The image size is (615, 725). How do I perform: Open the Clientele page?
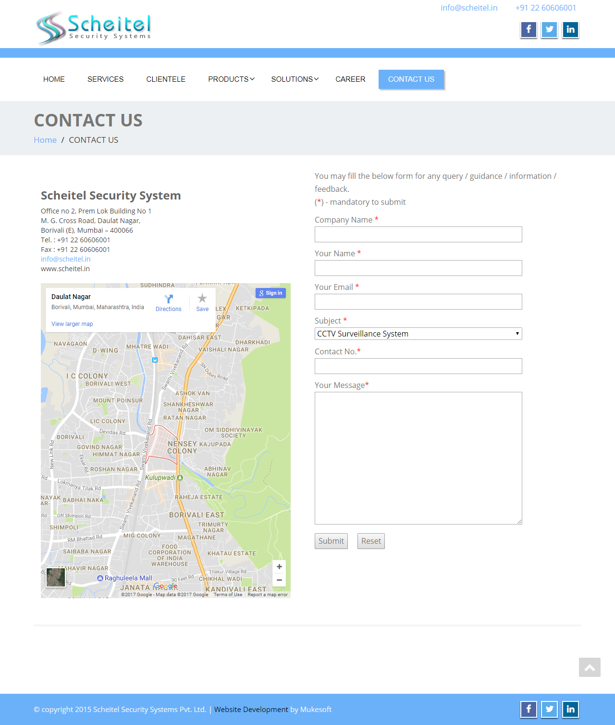tap(166, 79)
